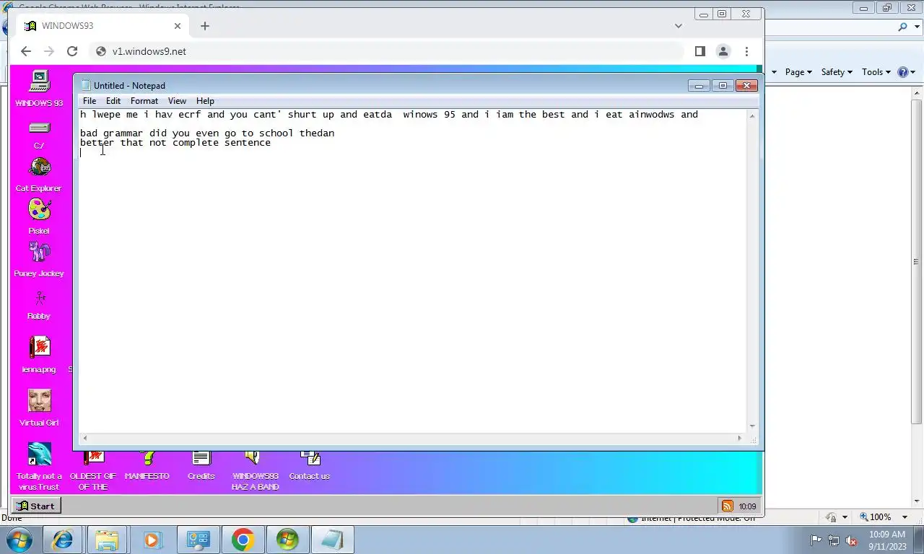Click the 10:09 clock in Windows93 taskbar
Viewport: 924px width, 554px height.
click(747, 506)
